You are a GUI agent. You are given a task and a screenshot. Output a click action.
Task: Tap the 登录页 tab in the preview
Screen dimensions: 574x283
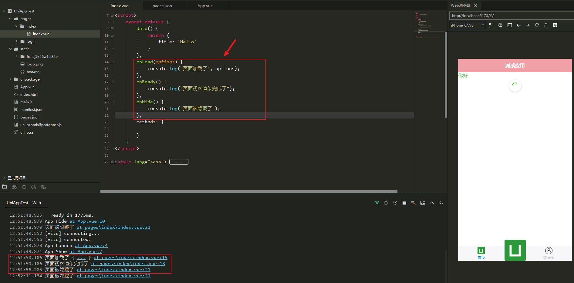(549, 253)
